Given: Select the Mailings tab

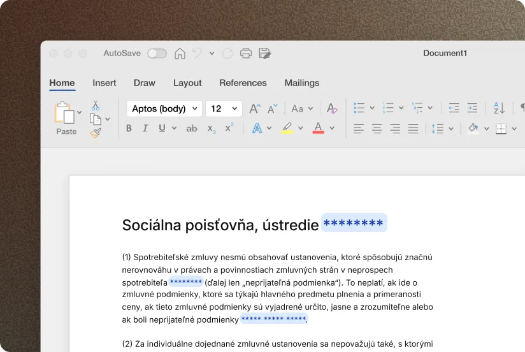Looking at the screenshot, I should point(301,83).
